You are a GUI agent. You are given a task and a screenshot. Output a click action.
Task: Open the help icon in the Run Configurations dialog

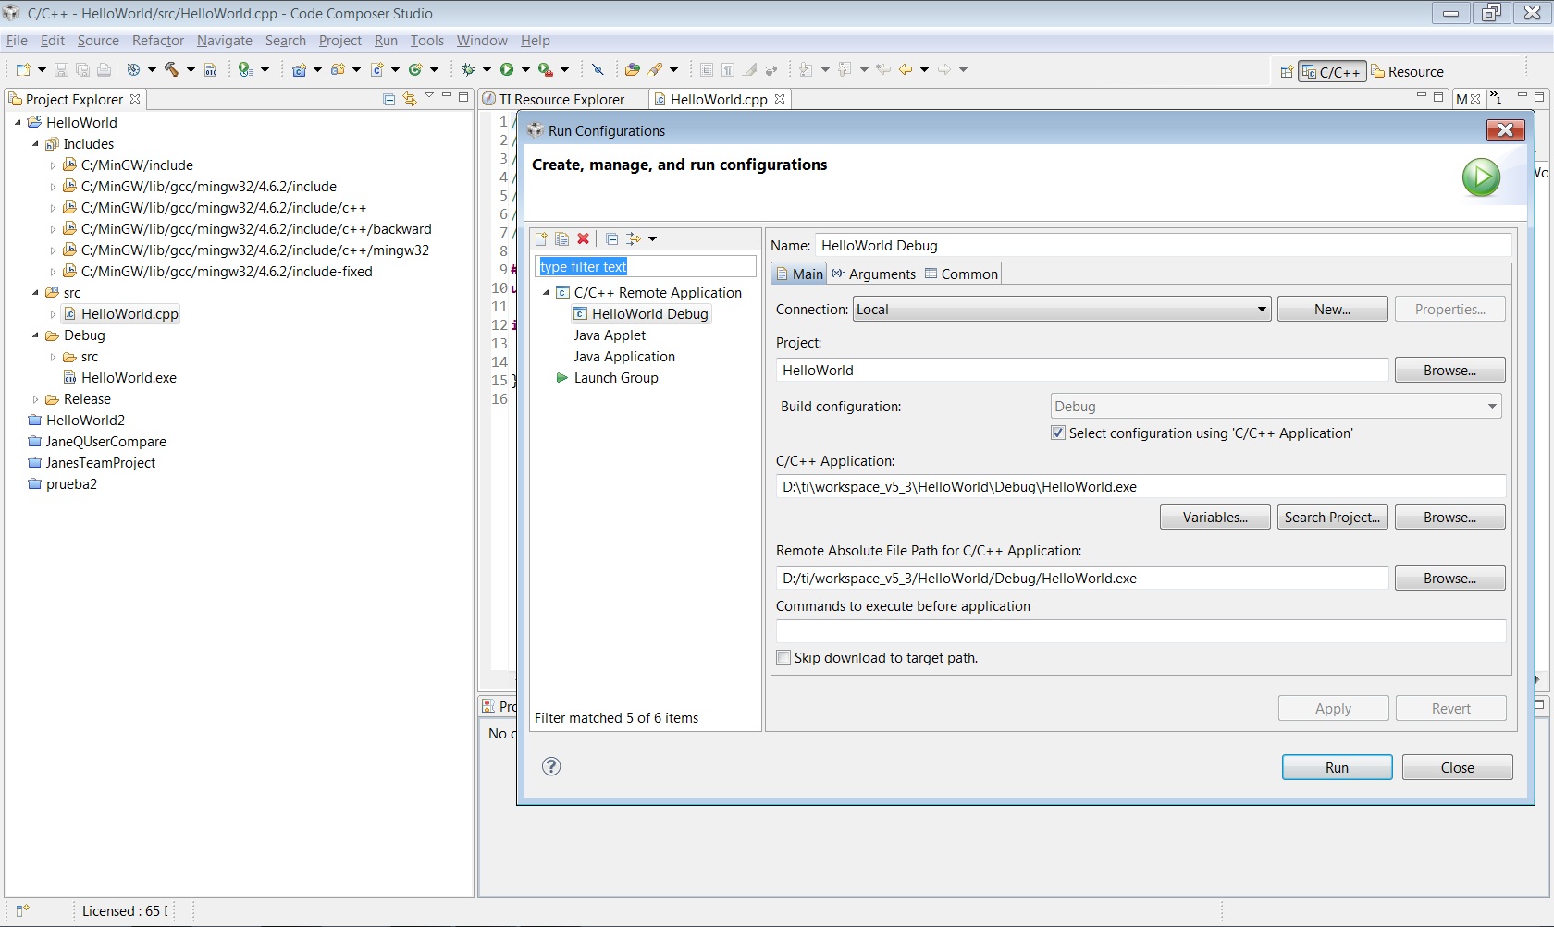coord(551,766)
